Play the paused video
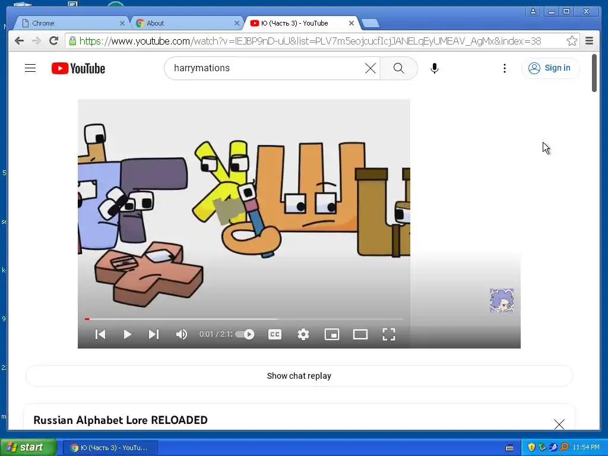The image size is (608, 456). (127, 334)
